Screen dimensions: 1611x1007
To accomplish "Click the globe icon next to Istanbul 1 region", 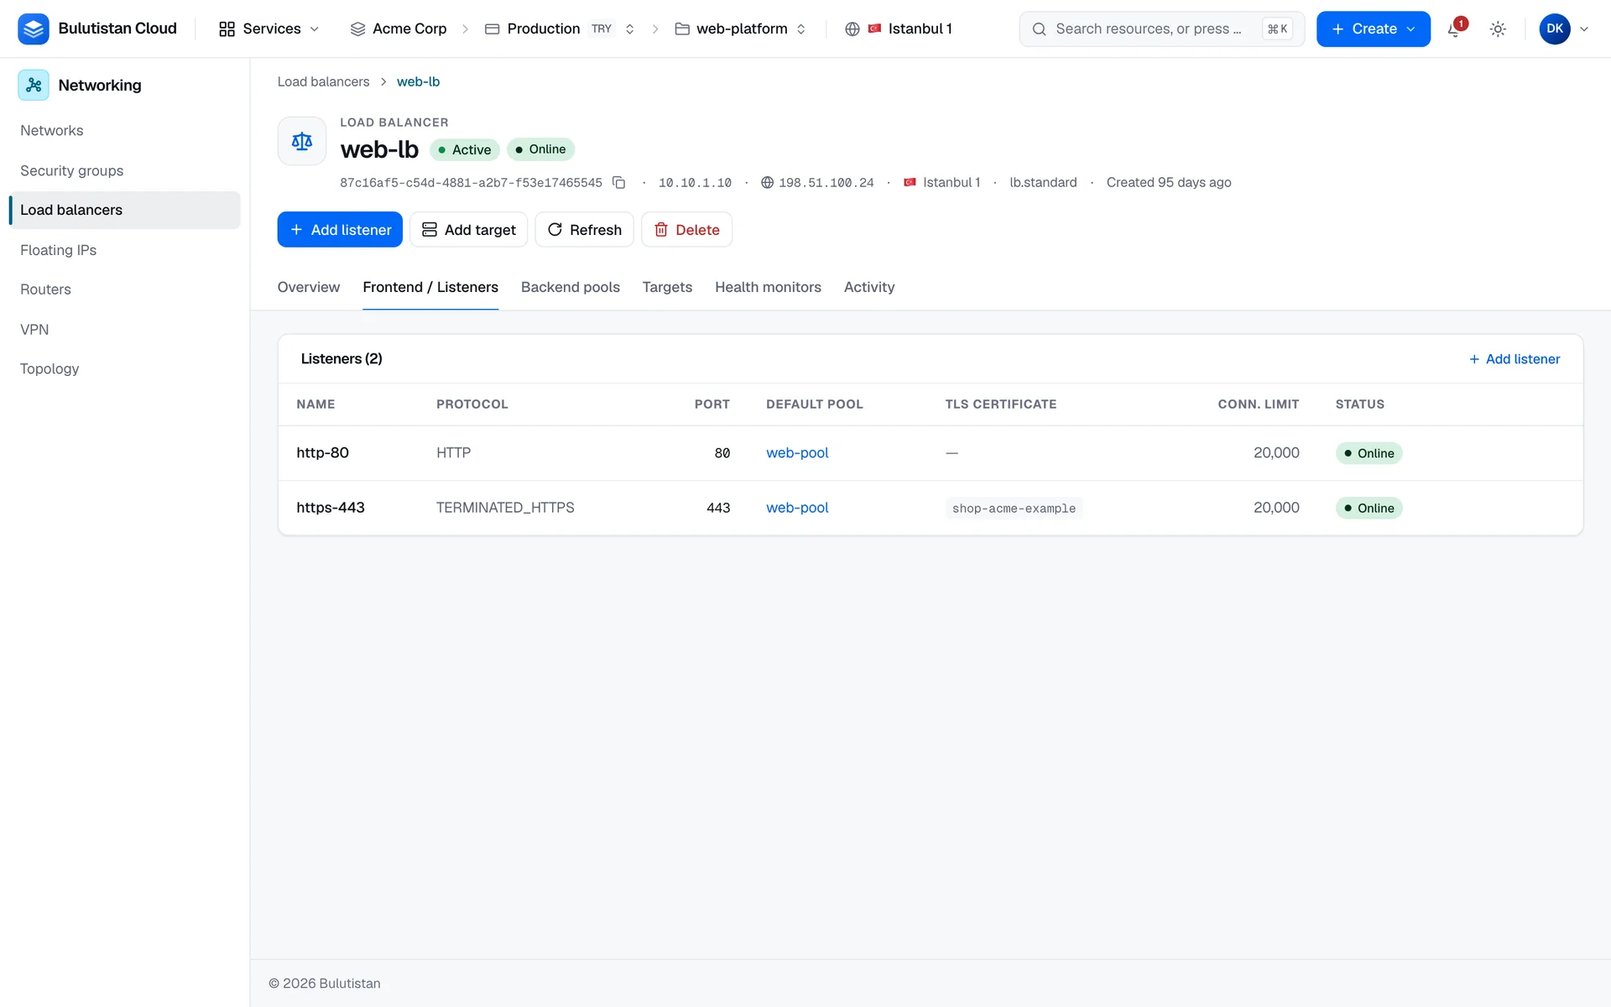I will click(852, 29).
